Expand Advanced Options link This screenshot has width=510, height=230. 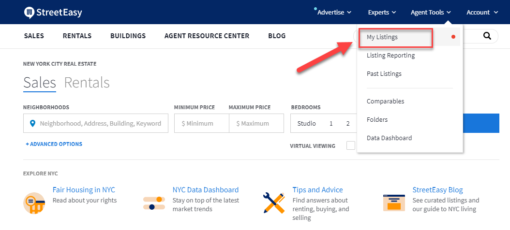tap(54, 144)
